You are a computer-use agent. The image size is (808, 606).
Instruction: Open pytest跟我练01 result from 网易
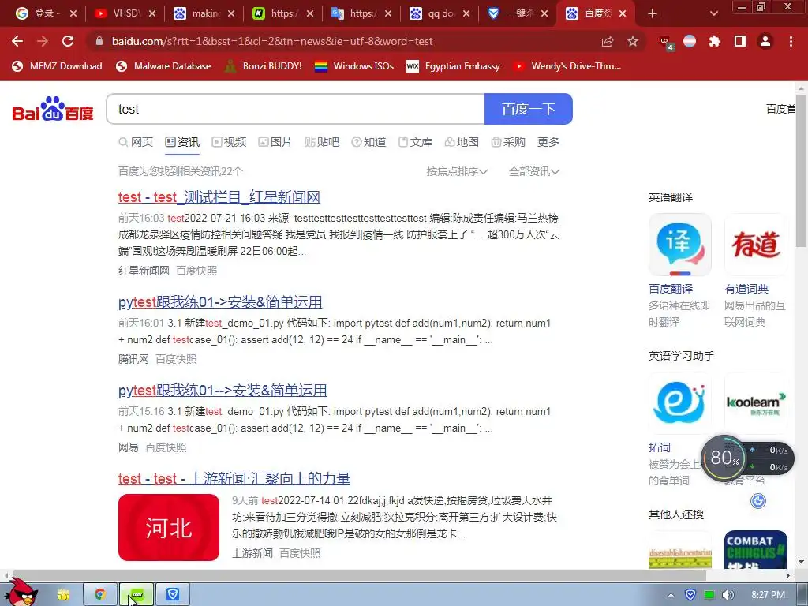223,390
